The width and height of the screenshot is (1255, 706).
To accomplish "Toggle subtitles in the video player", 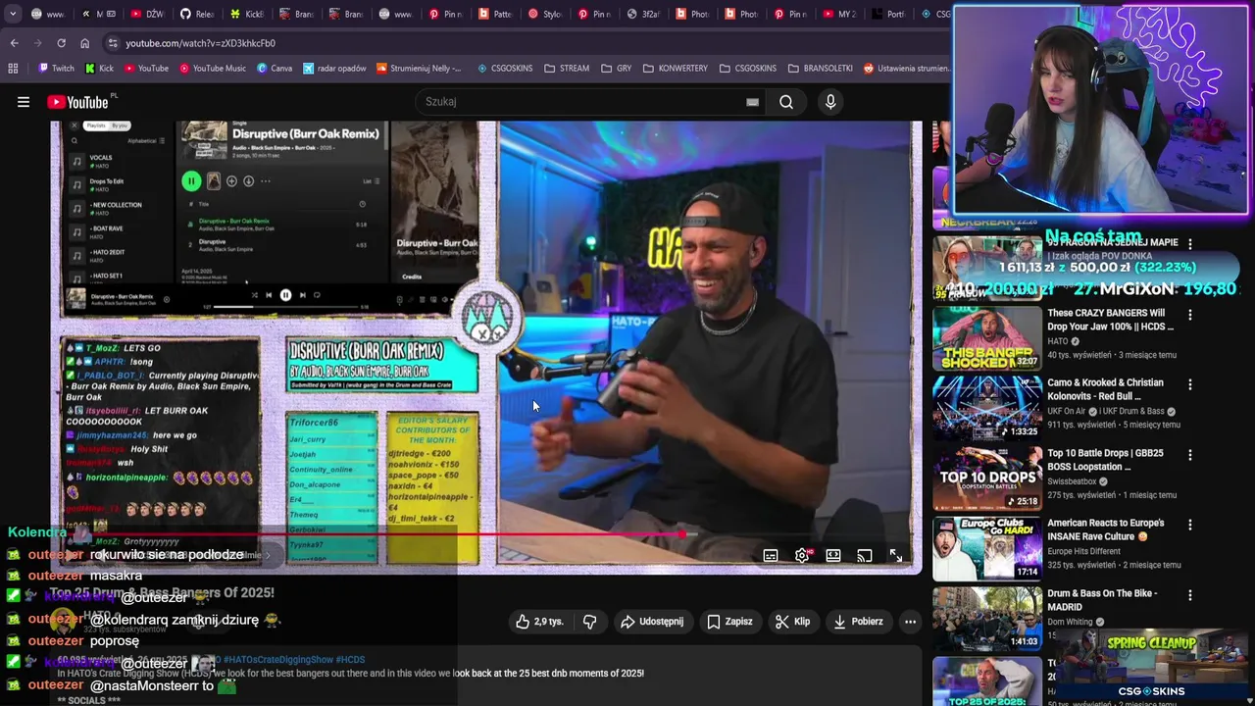I will pos(771,555).
